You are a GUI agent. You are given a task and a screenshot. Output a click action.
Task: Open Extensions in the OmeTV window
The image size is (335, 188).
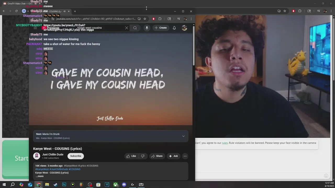coord(300,11)
